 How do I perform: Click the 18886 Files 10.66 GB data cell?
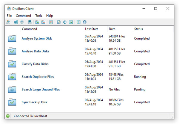tap(116, 102)
